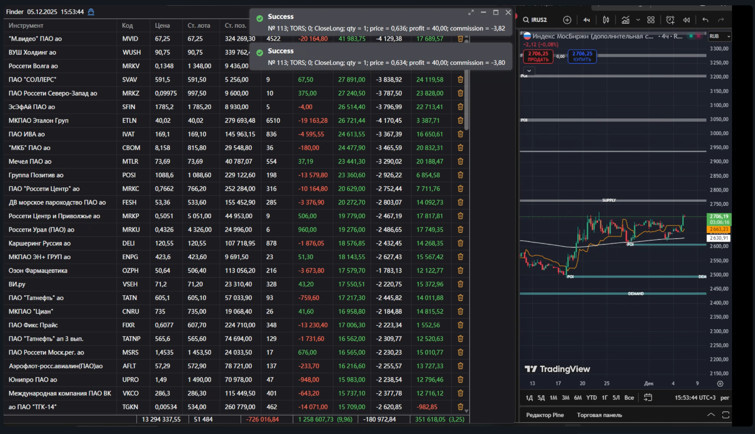Sort by the Цена column header
This screenshot has height=434, width=755.
(163, 26)
